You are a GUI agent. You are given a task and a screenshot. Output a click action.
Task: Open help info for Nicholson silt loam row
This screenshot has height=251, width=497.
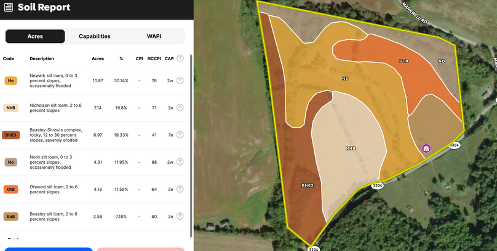pos(180,107)
